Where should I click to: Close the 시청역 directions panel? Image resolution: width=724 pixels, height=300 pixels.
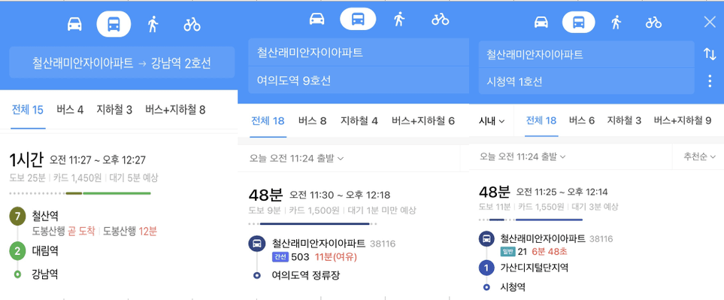[710, 22]
